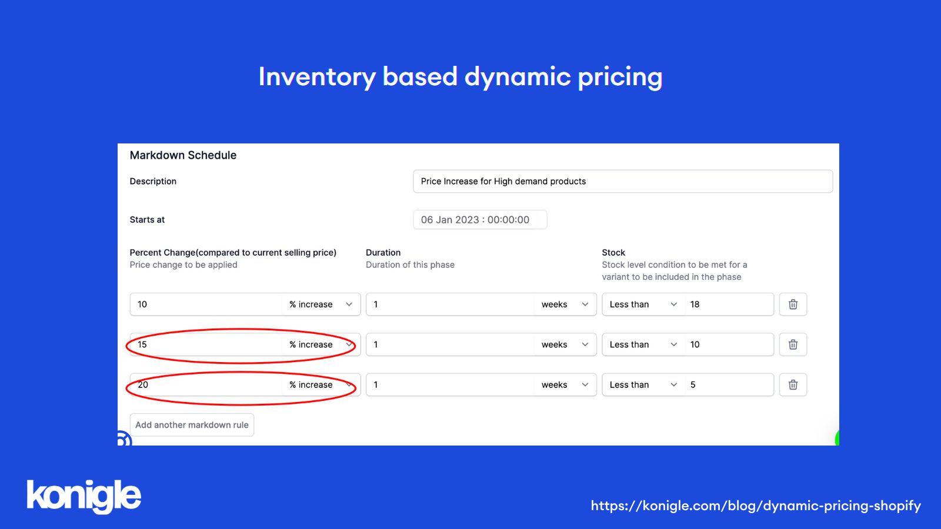Open the Less than condition dropdown for stock 5

coord(643,384)
